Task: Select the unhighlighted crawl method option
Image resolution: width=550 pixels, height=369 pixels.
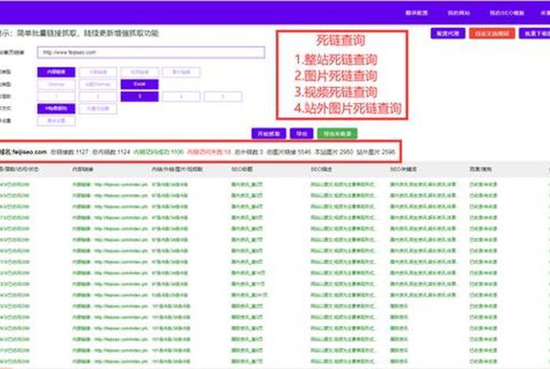Action: click(98, 108)
